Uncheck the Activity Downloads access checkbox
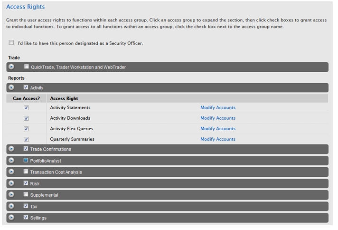Viewport: 338px width, 230px height. (x=26, y=118)
